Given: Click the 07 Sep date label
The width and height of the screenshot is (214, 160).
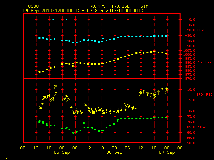Looking at the screenshot, I should 167,152.
